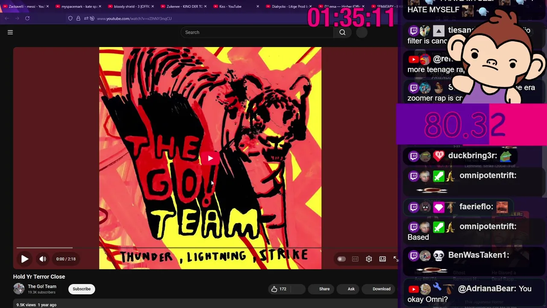This screenshot has height=308, width=547.
Task: Click faerieflo username in chat
Action: [x=476, y=207]
